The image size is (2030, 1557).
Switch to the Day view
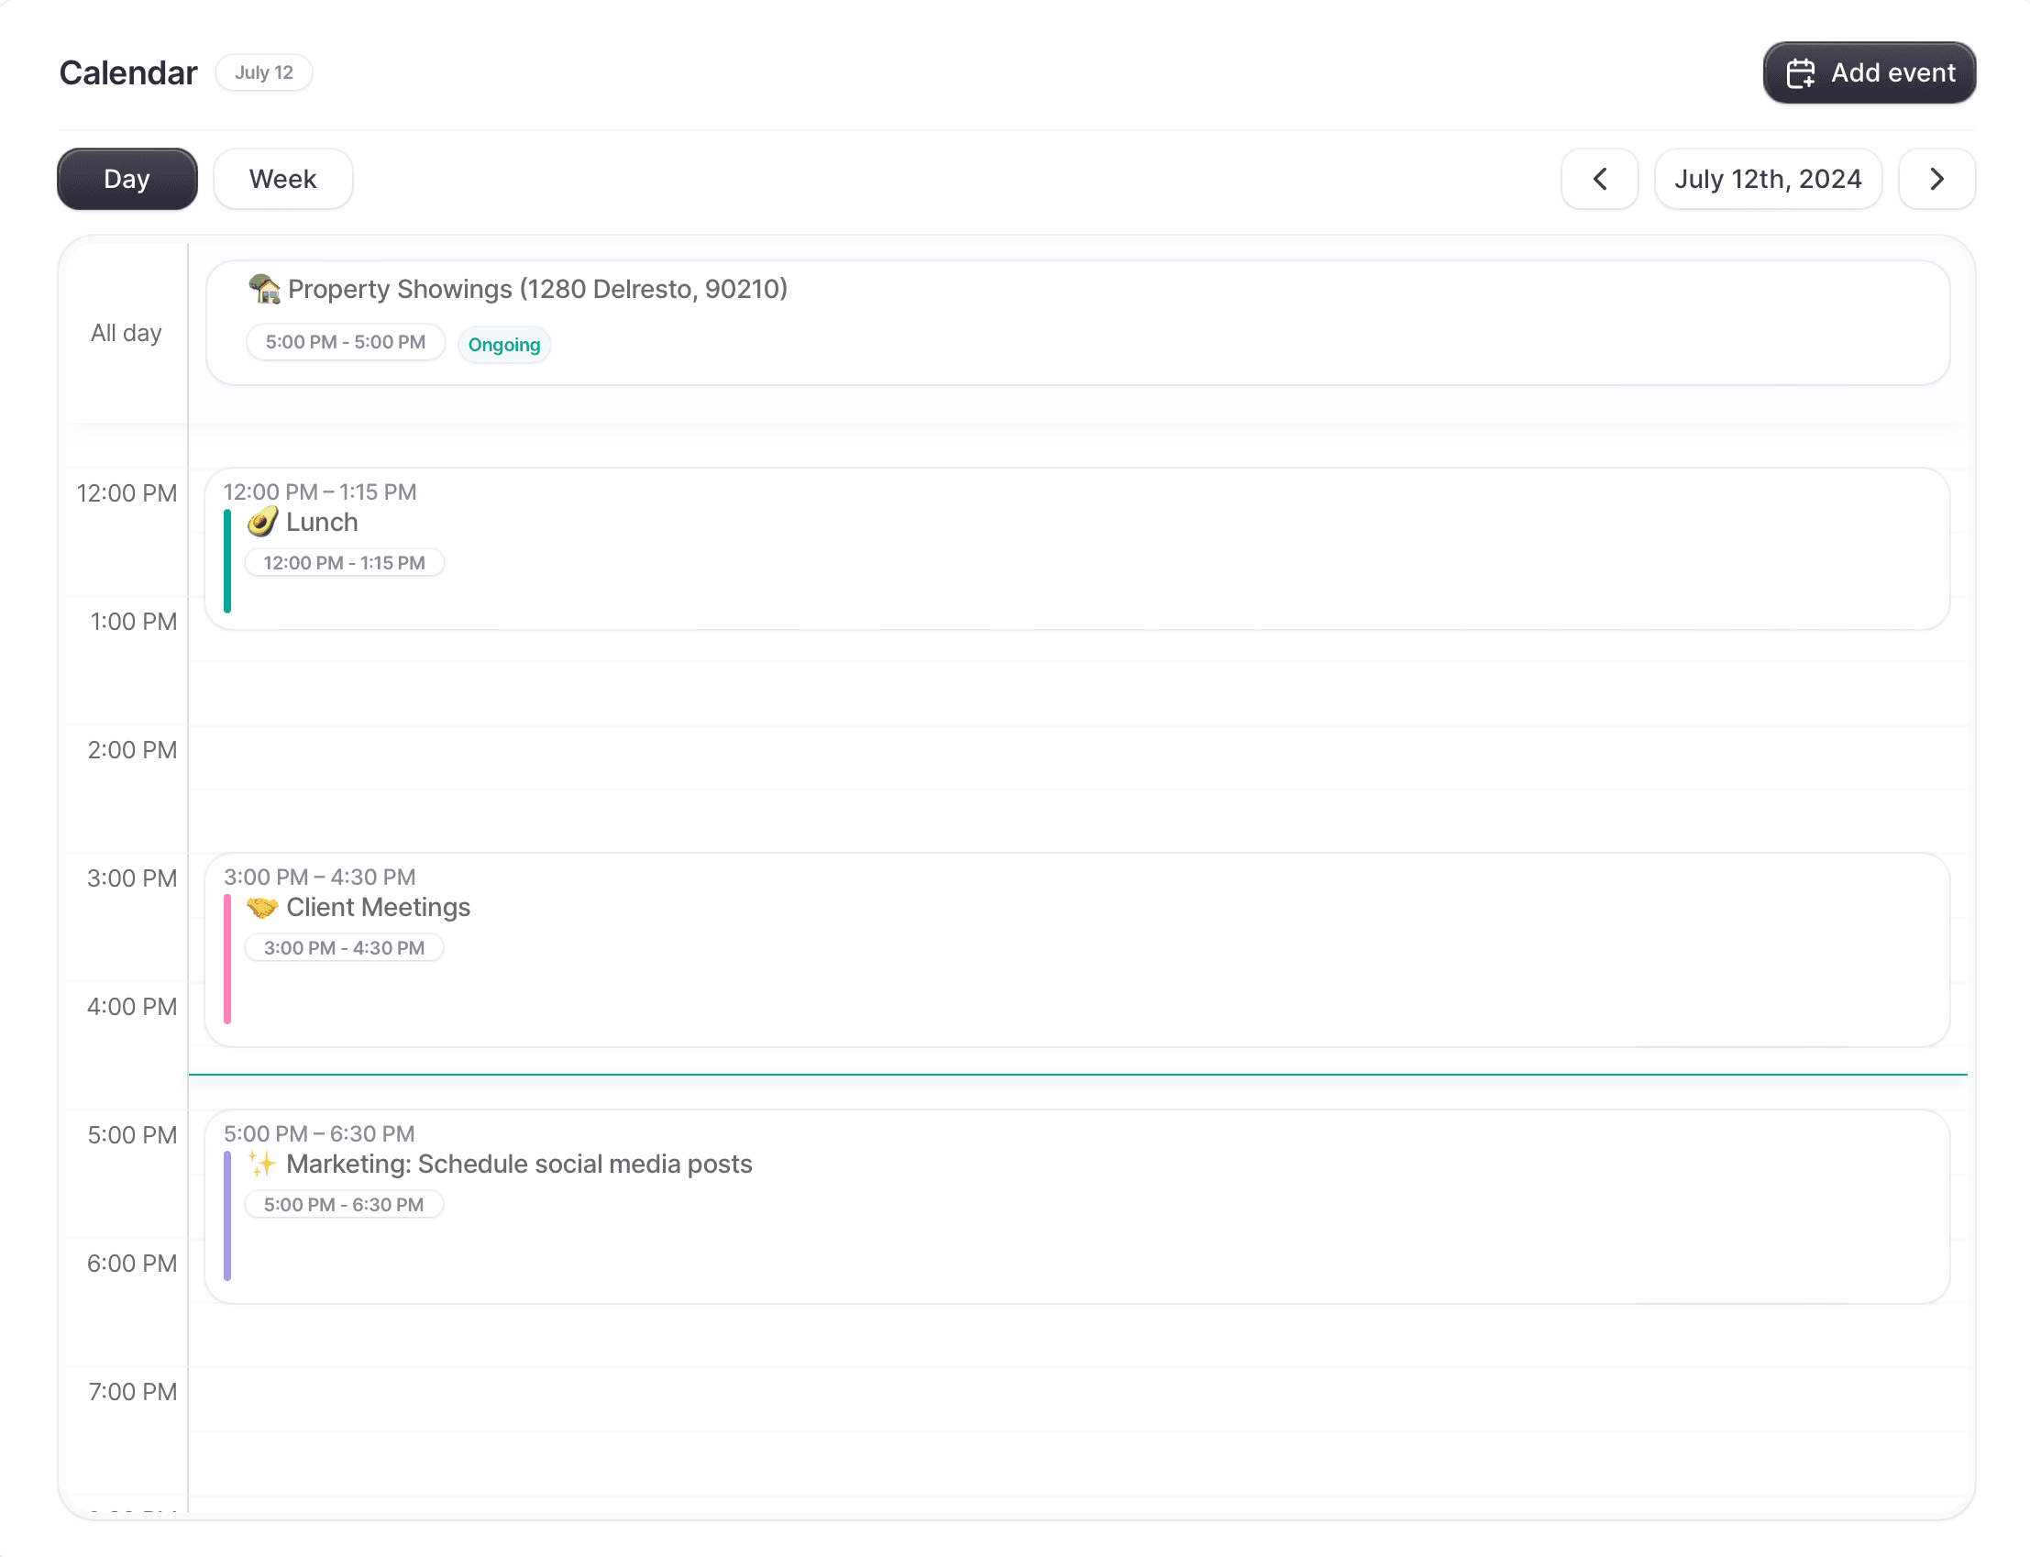pos(127,179)
